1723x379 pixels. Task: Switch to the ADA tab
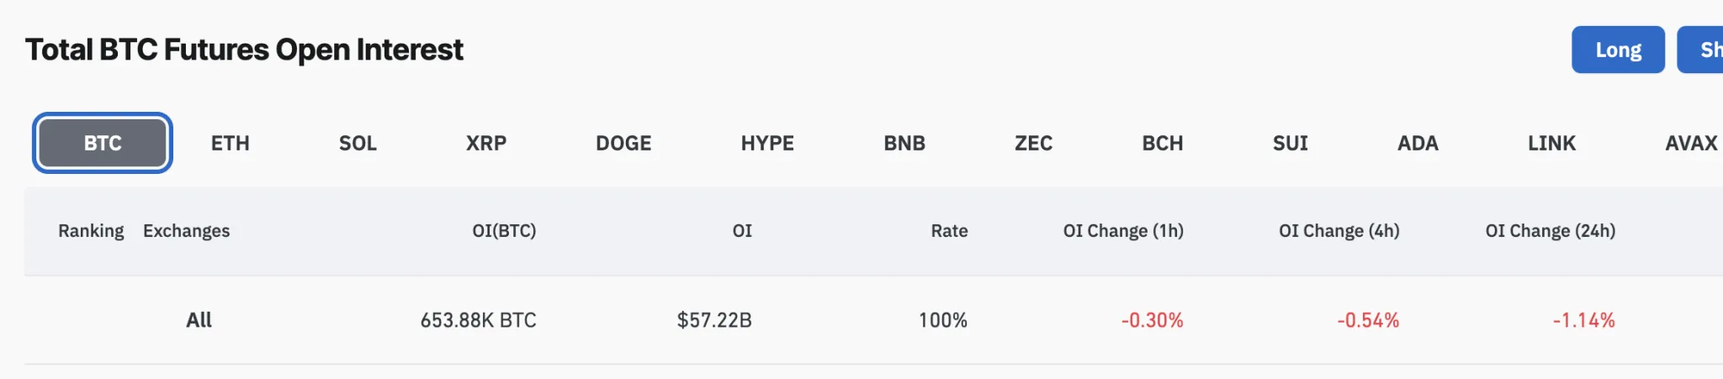(x=1418, y=143)
